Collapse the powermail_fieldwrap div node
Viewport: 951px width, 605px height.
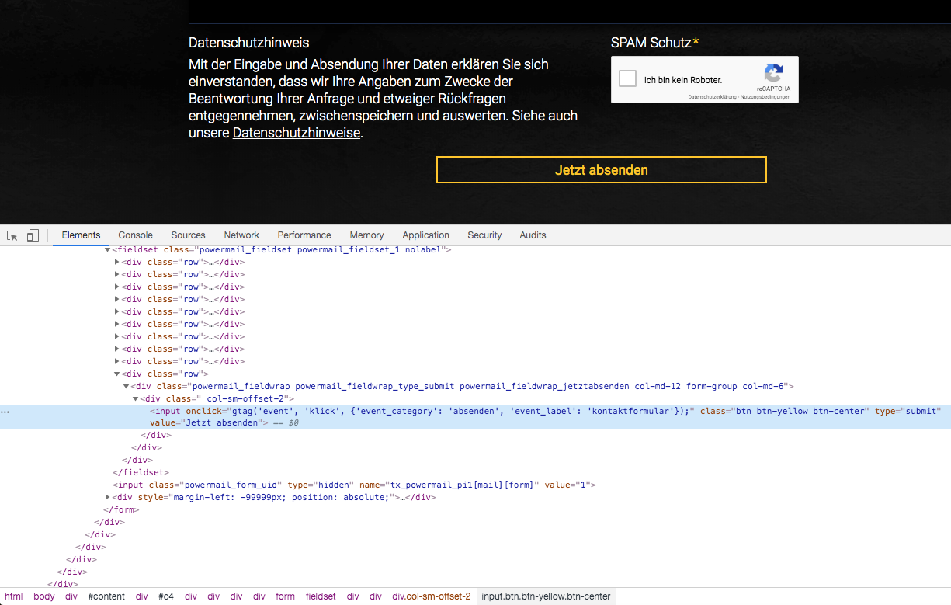(x=127, y=386)
